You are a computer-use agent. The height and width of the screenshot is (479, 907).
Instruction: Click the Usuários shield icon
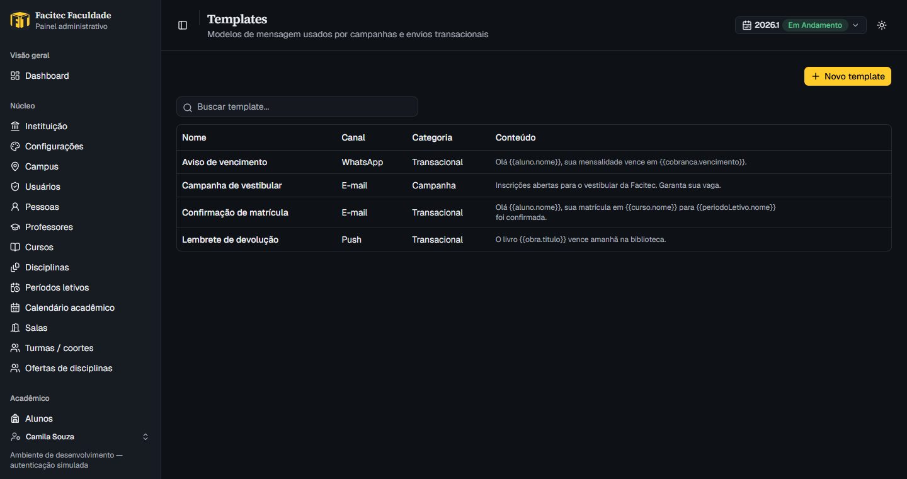(15, 187)
